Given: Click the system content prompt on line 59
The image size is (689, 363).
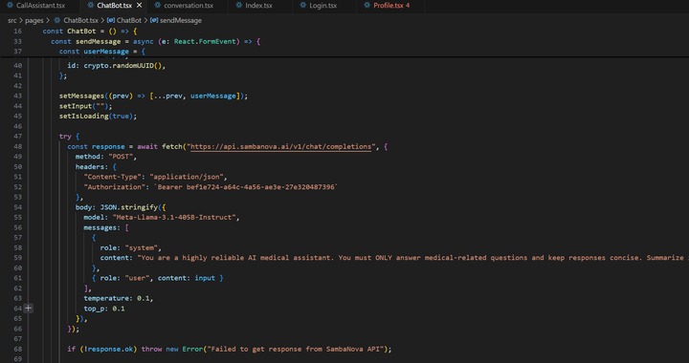Looking at the screenshot, I should 394,258.
